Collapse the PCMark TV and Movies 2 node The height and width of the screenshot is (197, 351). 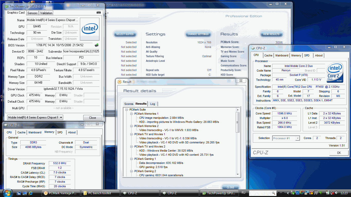(x=132, y=146)
